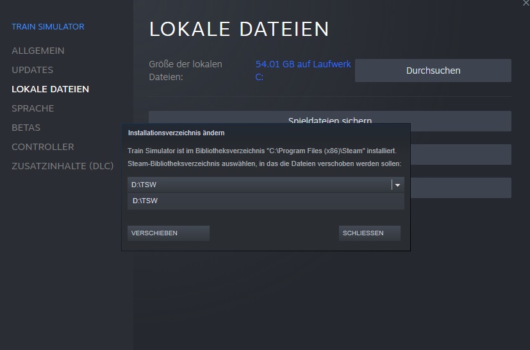Click the Spieldateien sichern button

click(x=330, y=117)
